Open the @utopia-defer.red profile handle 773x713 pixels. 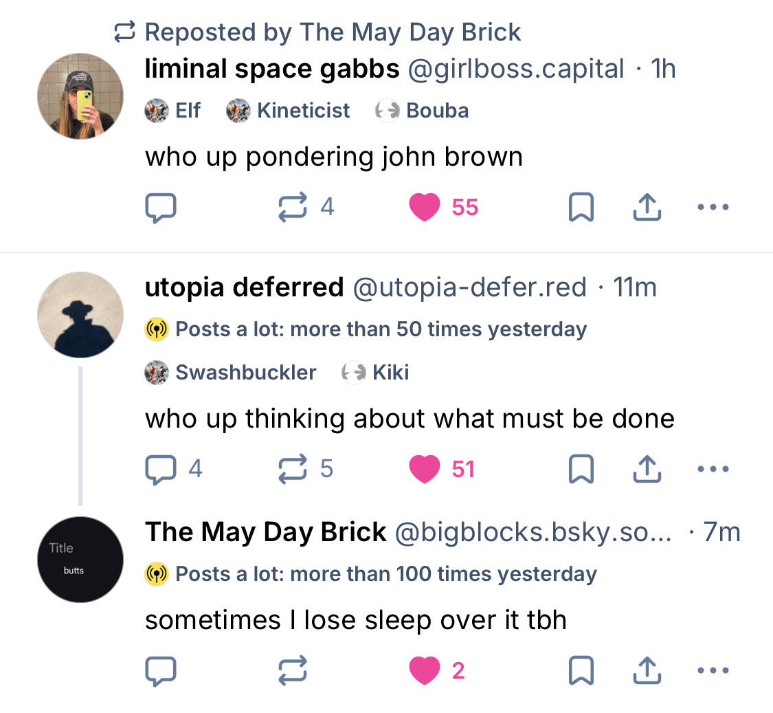coord(469,287)
